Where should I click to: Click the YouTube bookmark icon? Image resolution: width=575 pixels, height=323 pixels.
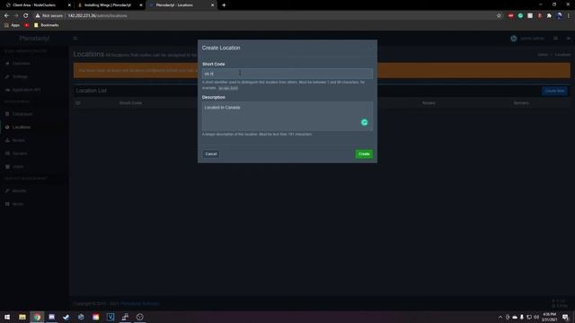pos(27,25)
